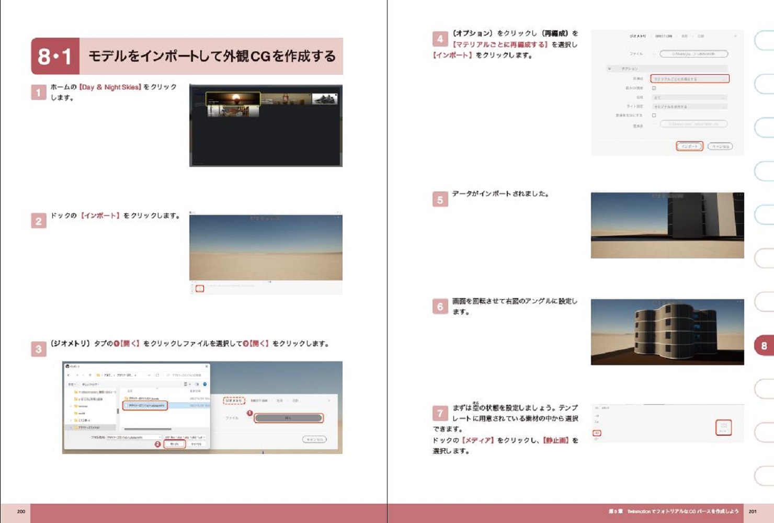This screenshot has width=774, height=523.
Task: Open the ライト設定 dropdown
Action: pos(689,106)
